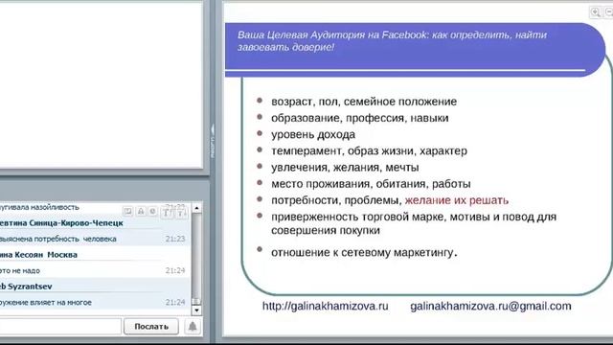Click the letter A icon in chat toolbar
The image size is (613, 345).
(x=141, y=212)
